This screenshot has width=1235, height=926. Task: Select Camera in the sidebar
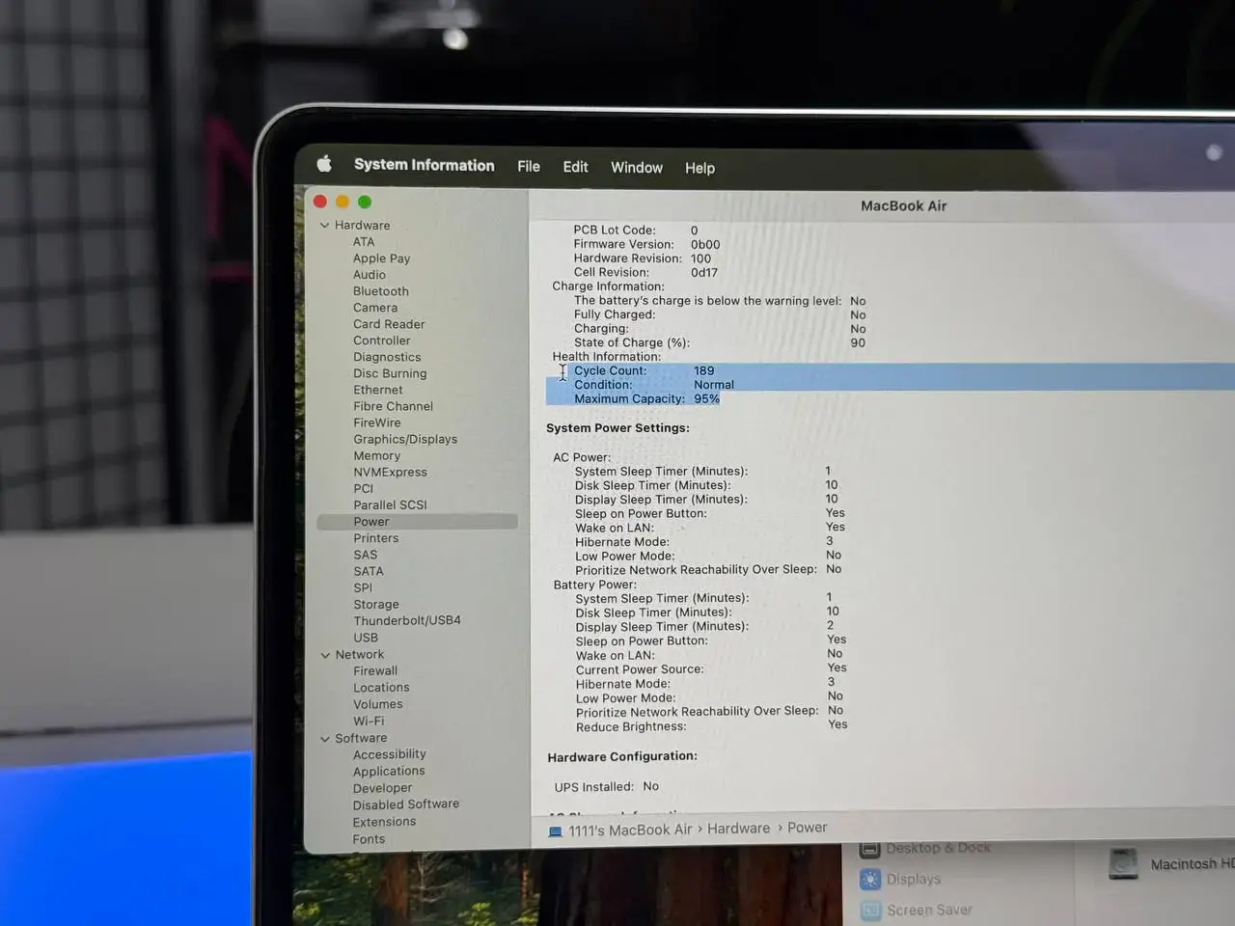[374, 308]
